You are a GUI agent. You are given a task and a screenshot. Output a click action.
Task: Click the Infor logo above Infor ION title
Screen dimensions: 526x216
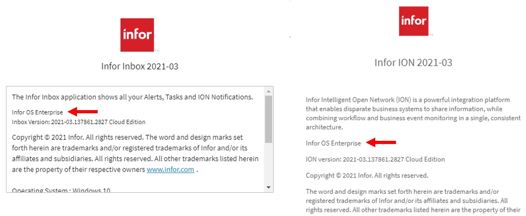[413, 21]
